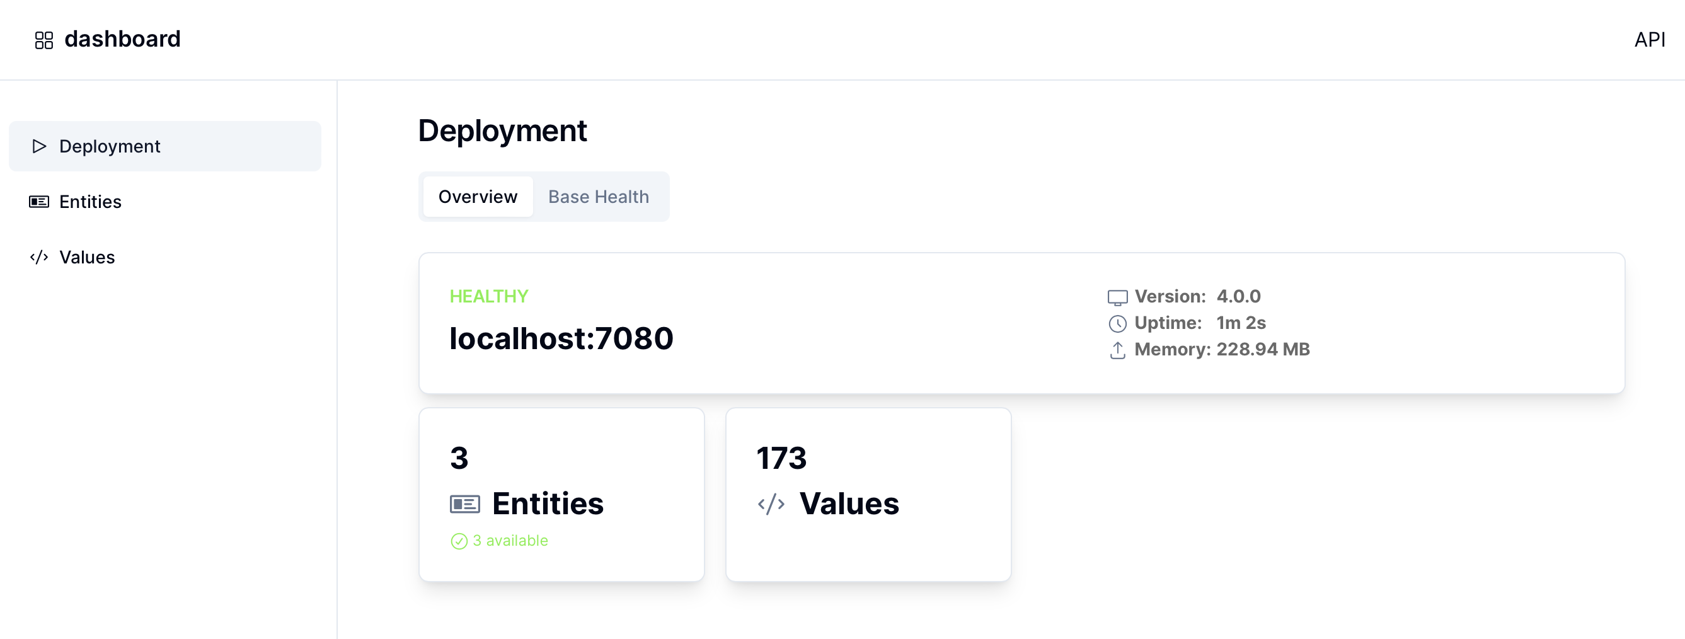Open the 3 Entities summary card
The width and height of the screenshot is (1685, 639).
[x=561, y=494]
